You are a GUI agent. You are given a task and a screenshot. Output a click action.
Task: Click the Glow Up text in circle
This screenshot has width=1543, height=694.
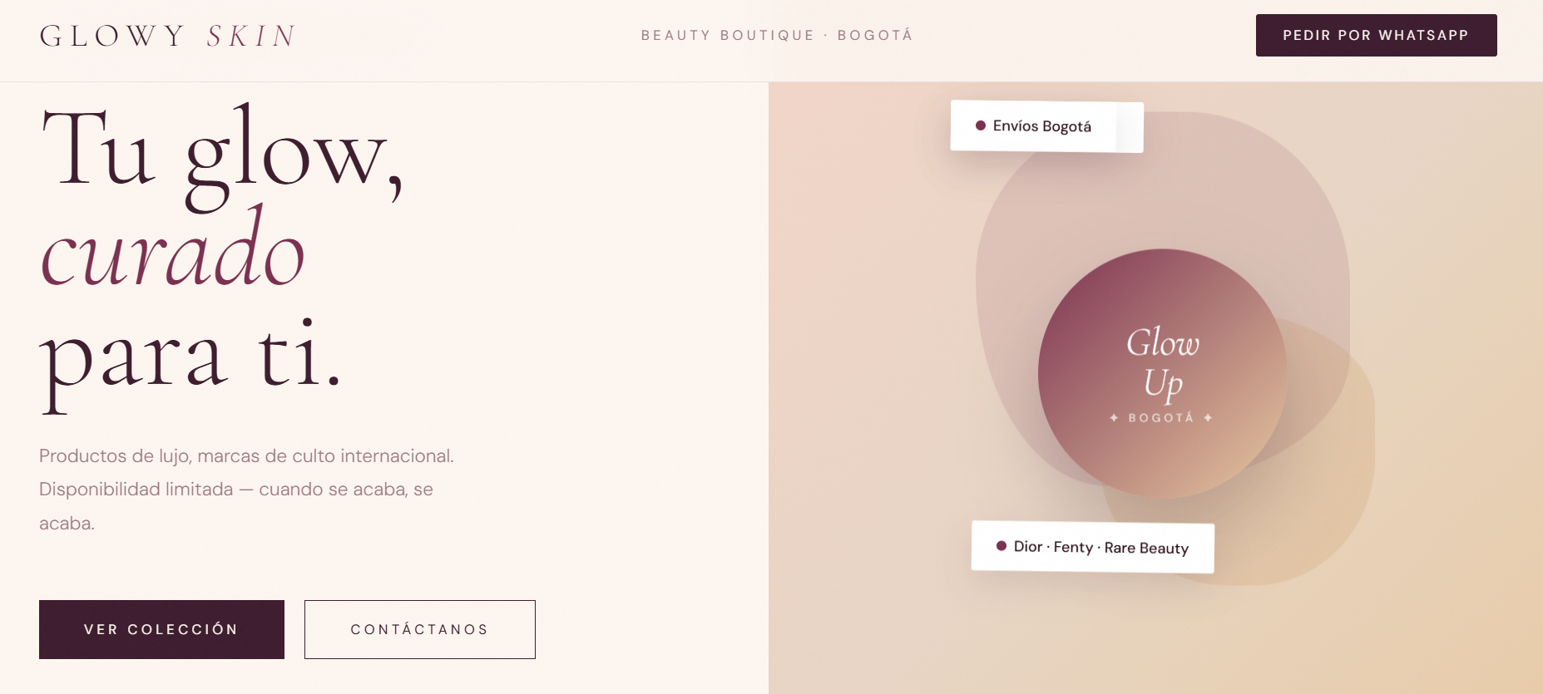pos(1163,363)
